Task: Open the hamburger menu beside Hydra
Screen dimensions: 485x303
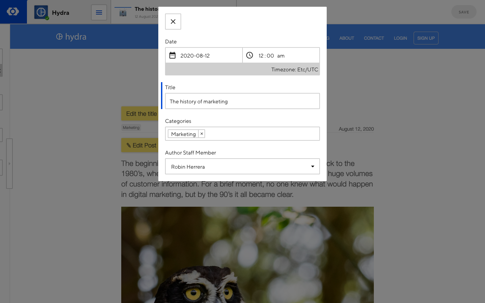Action: [99, 12]
